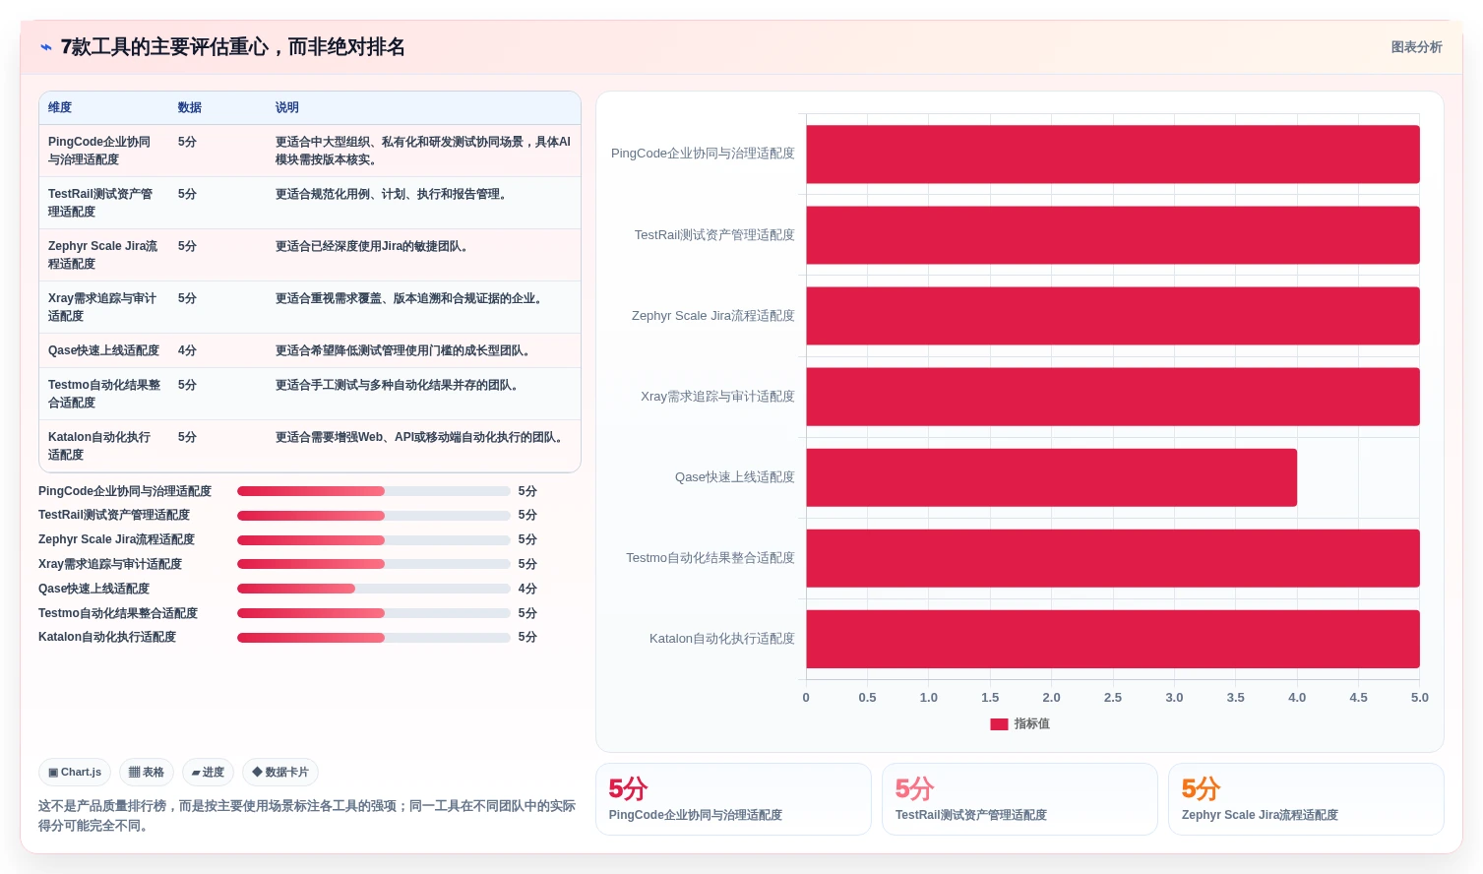Click table cell TestRail测试资产管理适配度
1483x874 pixels.
[103, 203]
